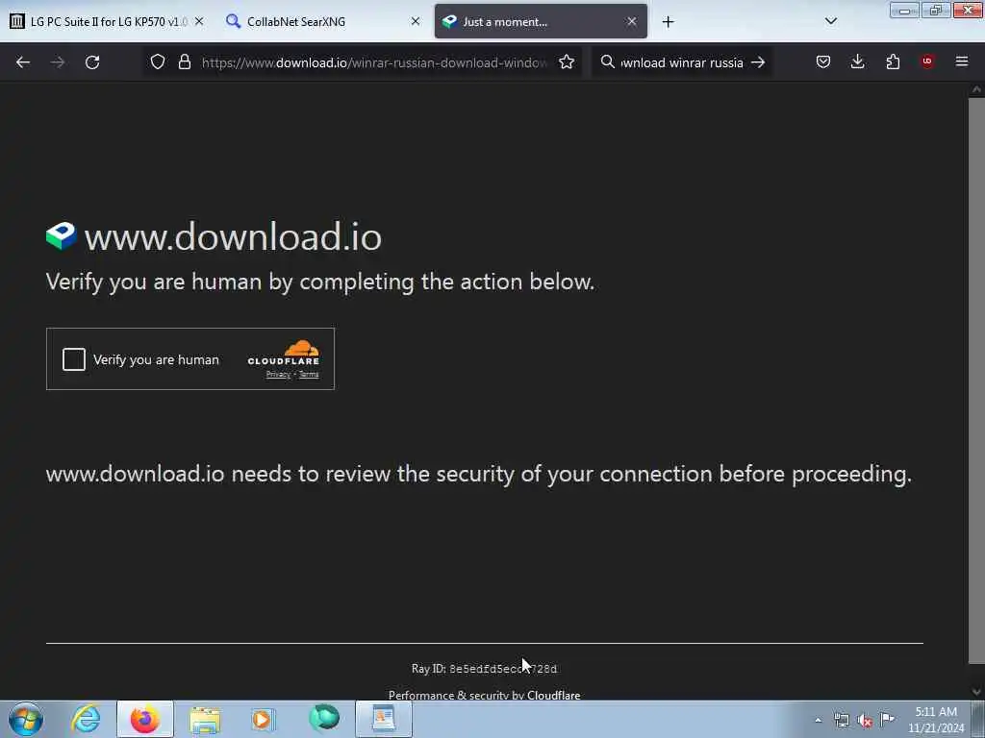Open a new tab with plus button
The image size is (985, 738).
pyautogui.click(x=668, y=22)
